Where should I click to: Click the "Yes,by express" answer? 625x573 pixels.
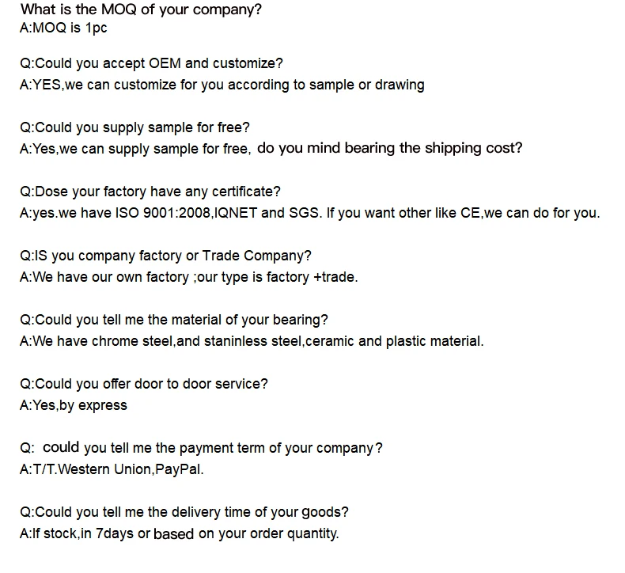click(x=73, y=405)
